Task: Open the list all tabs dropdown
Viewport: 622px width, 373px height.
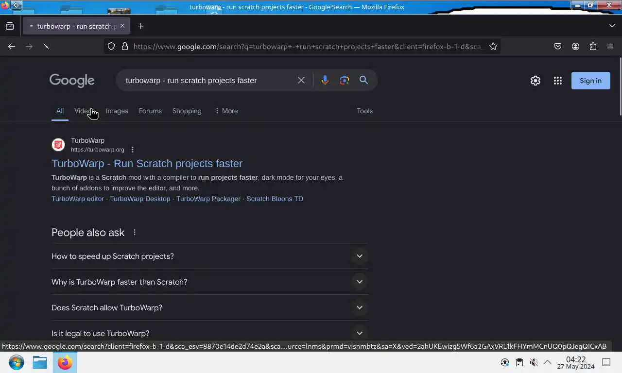Action: 612,26
